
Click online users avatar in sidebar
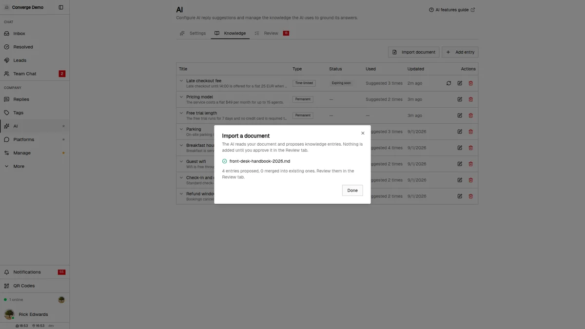click(61, 300)
